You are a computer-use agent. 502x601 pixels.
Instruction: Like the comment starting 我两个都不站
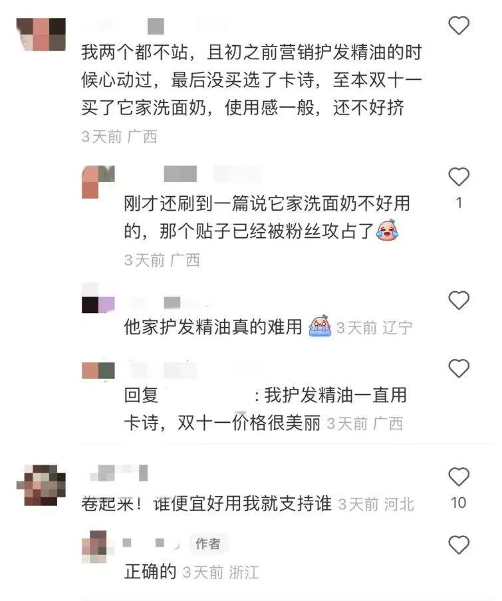pyautogui.click(x=459, y=26)
